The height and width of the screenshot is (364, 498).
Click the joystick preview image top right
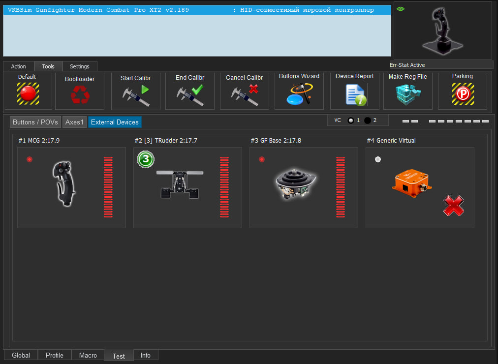443,31
